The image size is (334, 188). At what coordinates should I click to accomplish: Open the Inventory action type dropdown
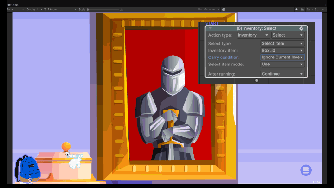253,35
